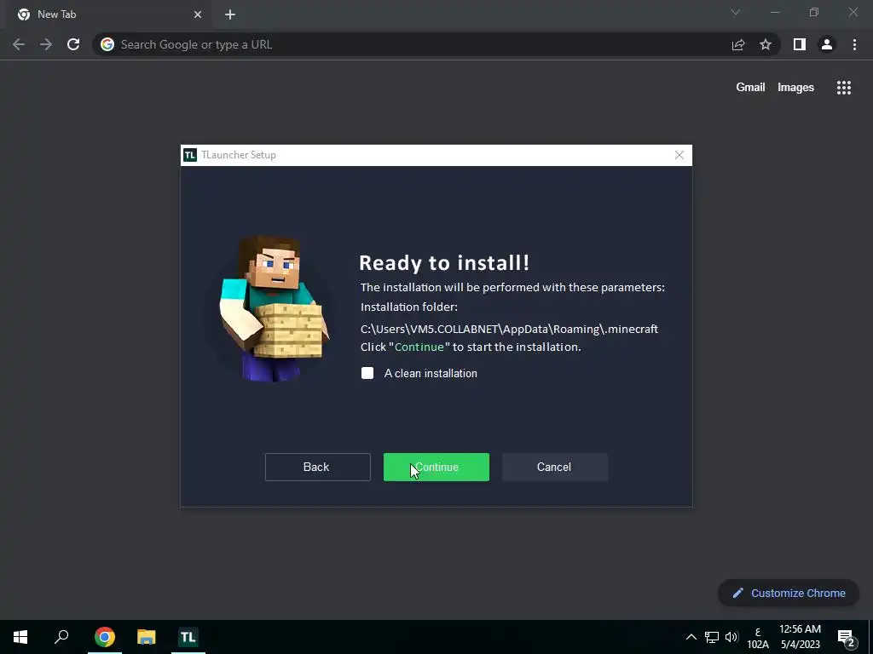This screenshot has height=654, width=873.
Task: Click the Google icon in address bar
Action: click(x=107, y=44)
